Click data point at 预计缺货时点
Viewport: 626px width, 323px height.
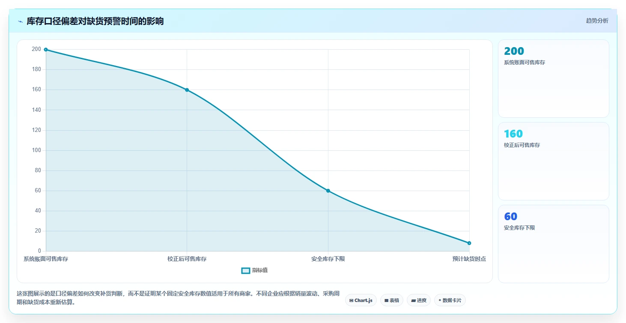pyautogui.click(x=469, y=243)
